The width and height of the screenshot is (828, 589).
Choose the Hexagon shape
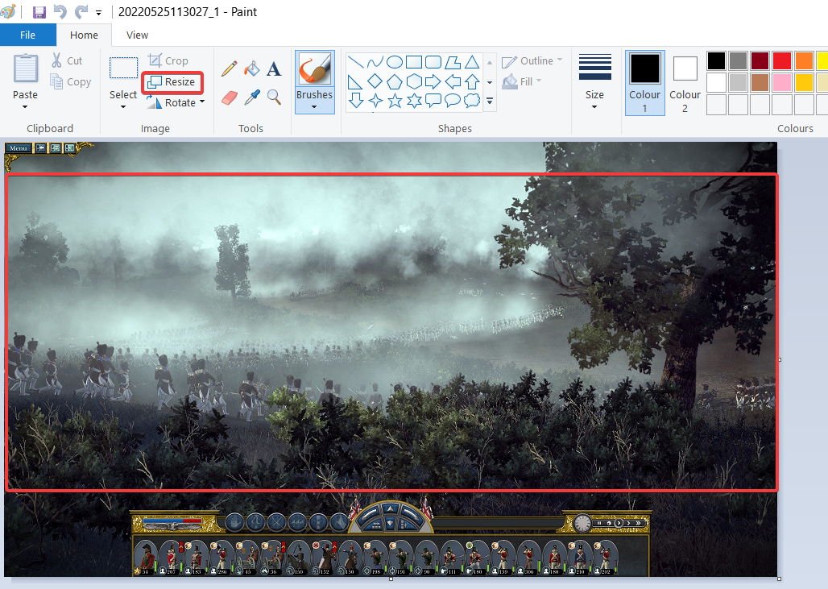point(414,82)
